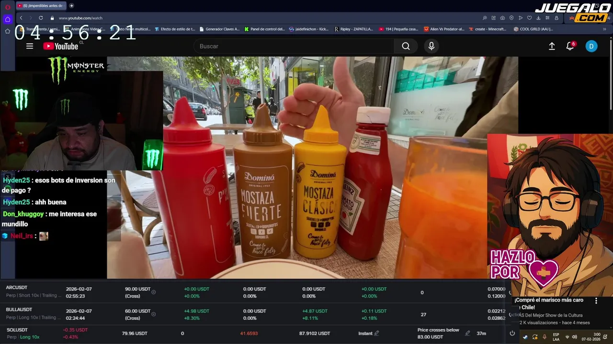Select the BULLAUSDT position row label

point(19,310)
